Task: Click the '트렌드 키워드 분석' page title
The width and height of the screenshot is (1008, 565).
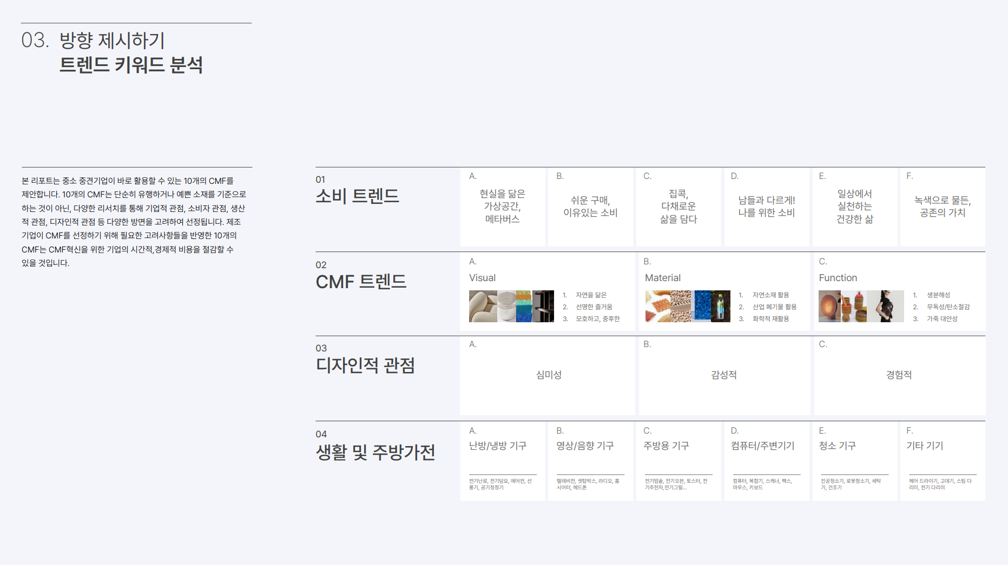Action: [x=131, y=65]
